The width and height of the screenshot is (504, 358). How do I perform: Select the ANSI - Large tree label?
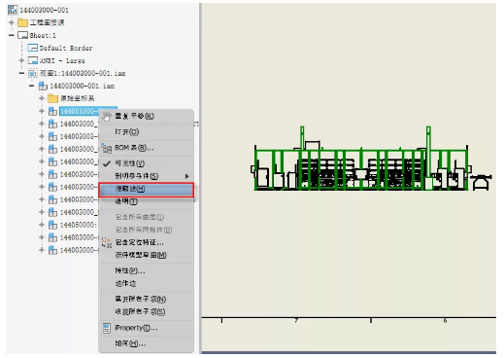pos(62,60)
